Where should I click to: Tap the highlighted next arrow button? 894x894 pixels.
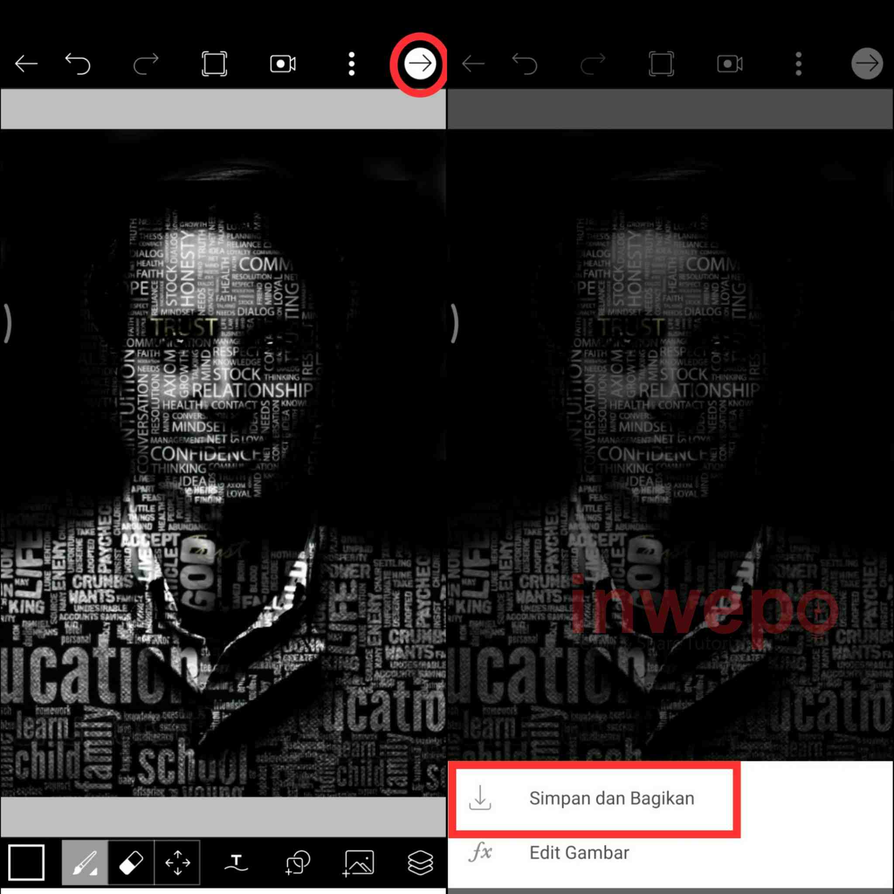tap(419, 63)
